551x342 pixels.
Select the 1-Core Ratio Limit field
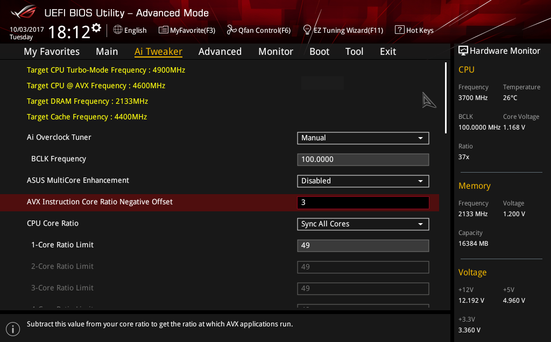(x=363, y=245)
